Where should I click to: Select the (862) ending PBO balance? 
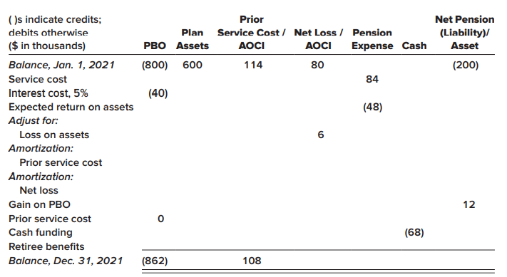(x=155, y=261)
